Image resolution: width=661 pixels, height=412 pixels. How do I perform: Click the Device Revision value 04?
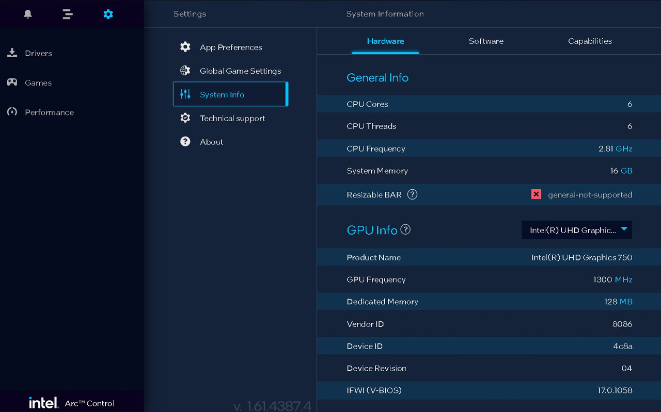pyautogui.click(x=626, y=368)
